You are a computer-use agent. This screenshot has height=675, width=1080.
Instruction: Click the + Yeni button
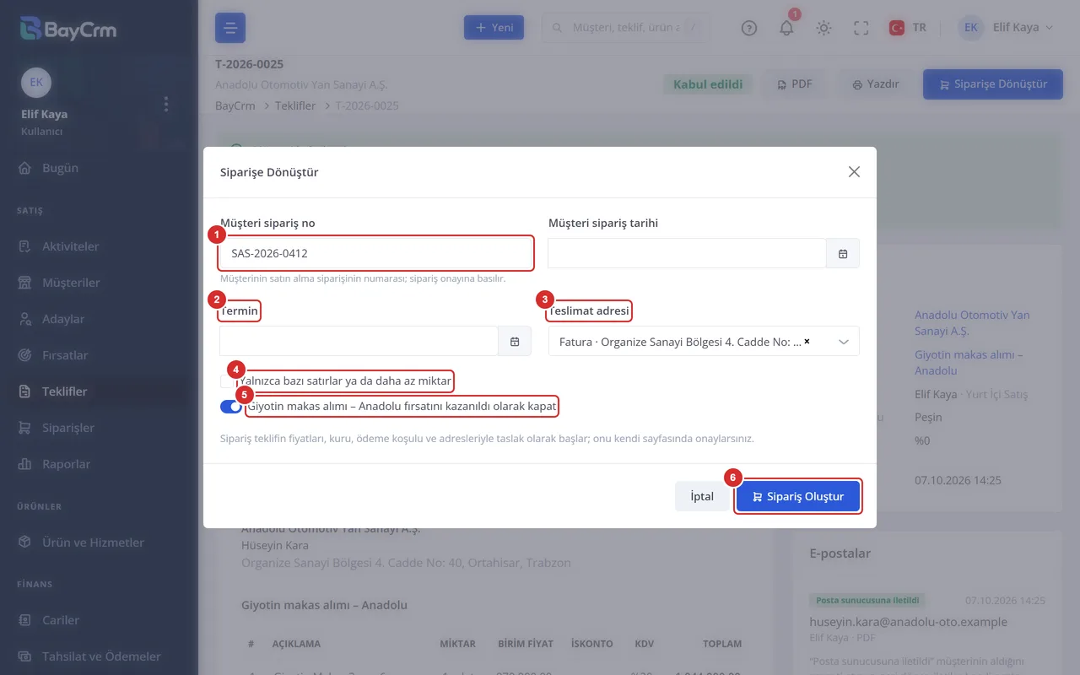click(x=494, y=28)
